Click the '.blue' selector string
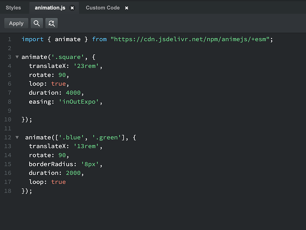This screenshot has width=306, height=230. [x=72, y=138]
